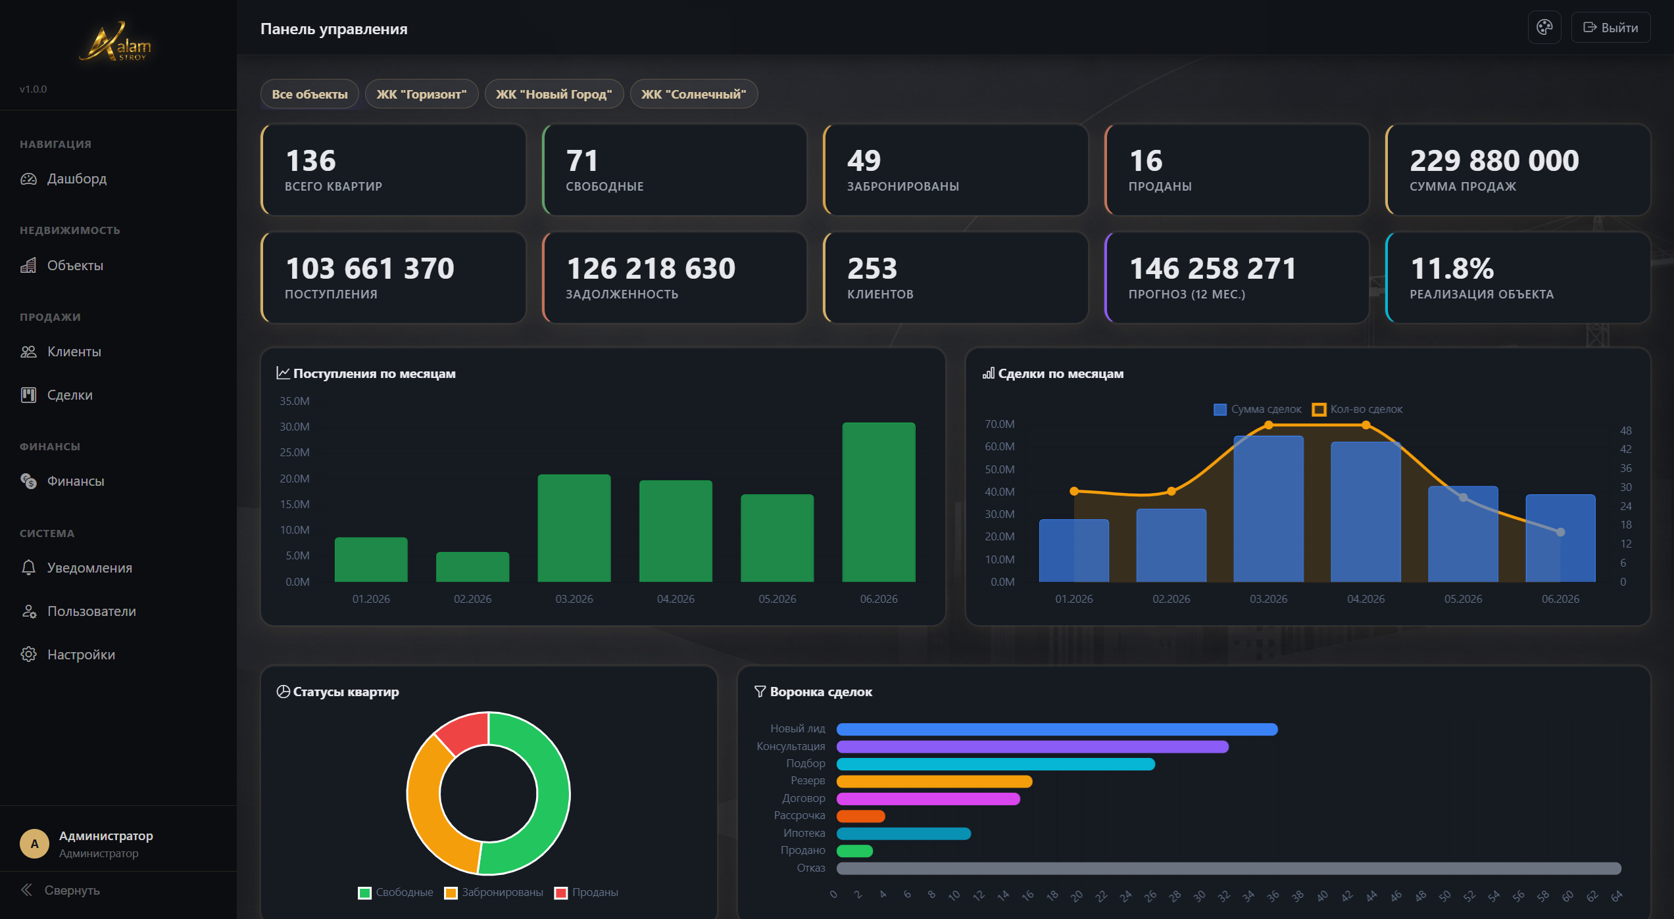Collapse sidebar with Свернуть chevron
The image size is (1674, 919).
point(26,890)
